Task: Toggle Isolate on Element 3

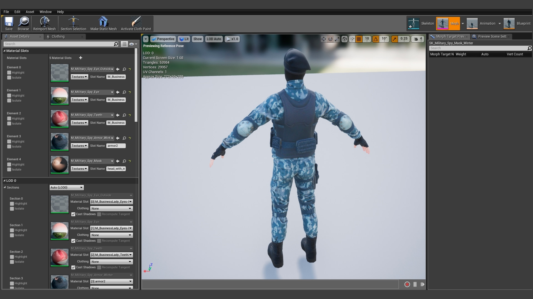Action: coord(9,146)
